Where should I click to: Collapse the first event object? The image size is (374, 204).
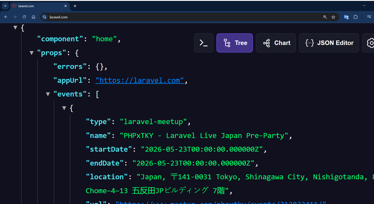(64, 108)
